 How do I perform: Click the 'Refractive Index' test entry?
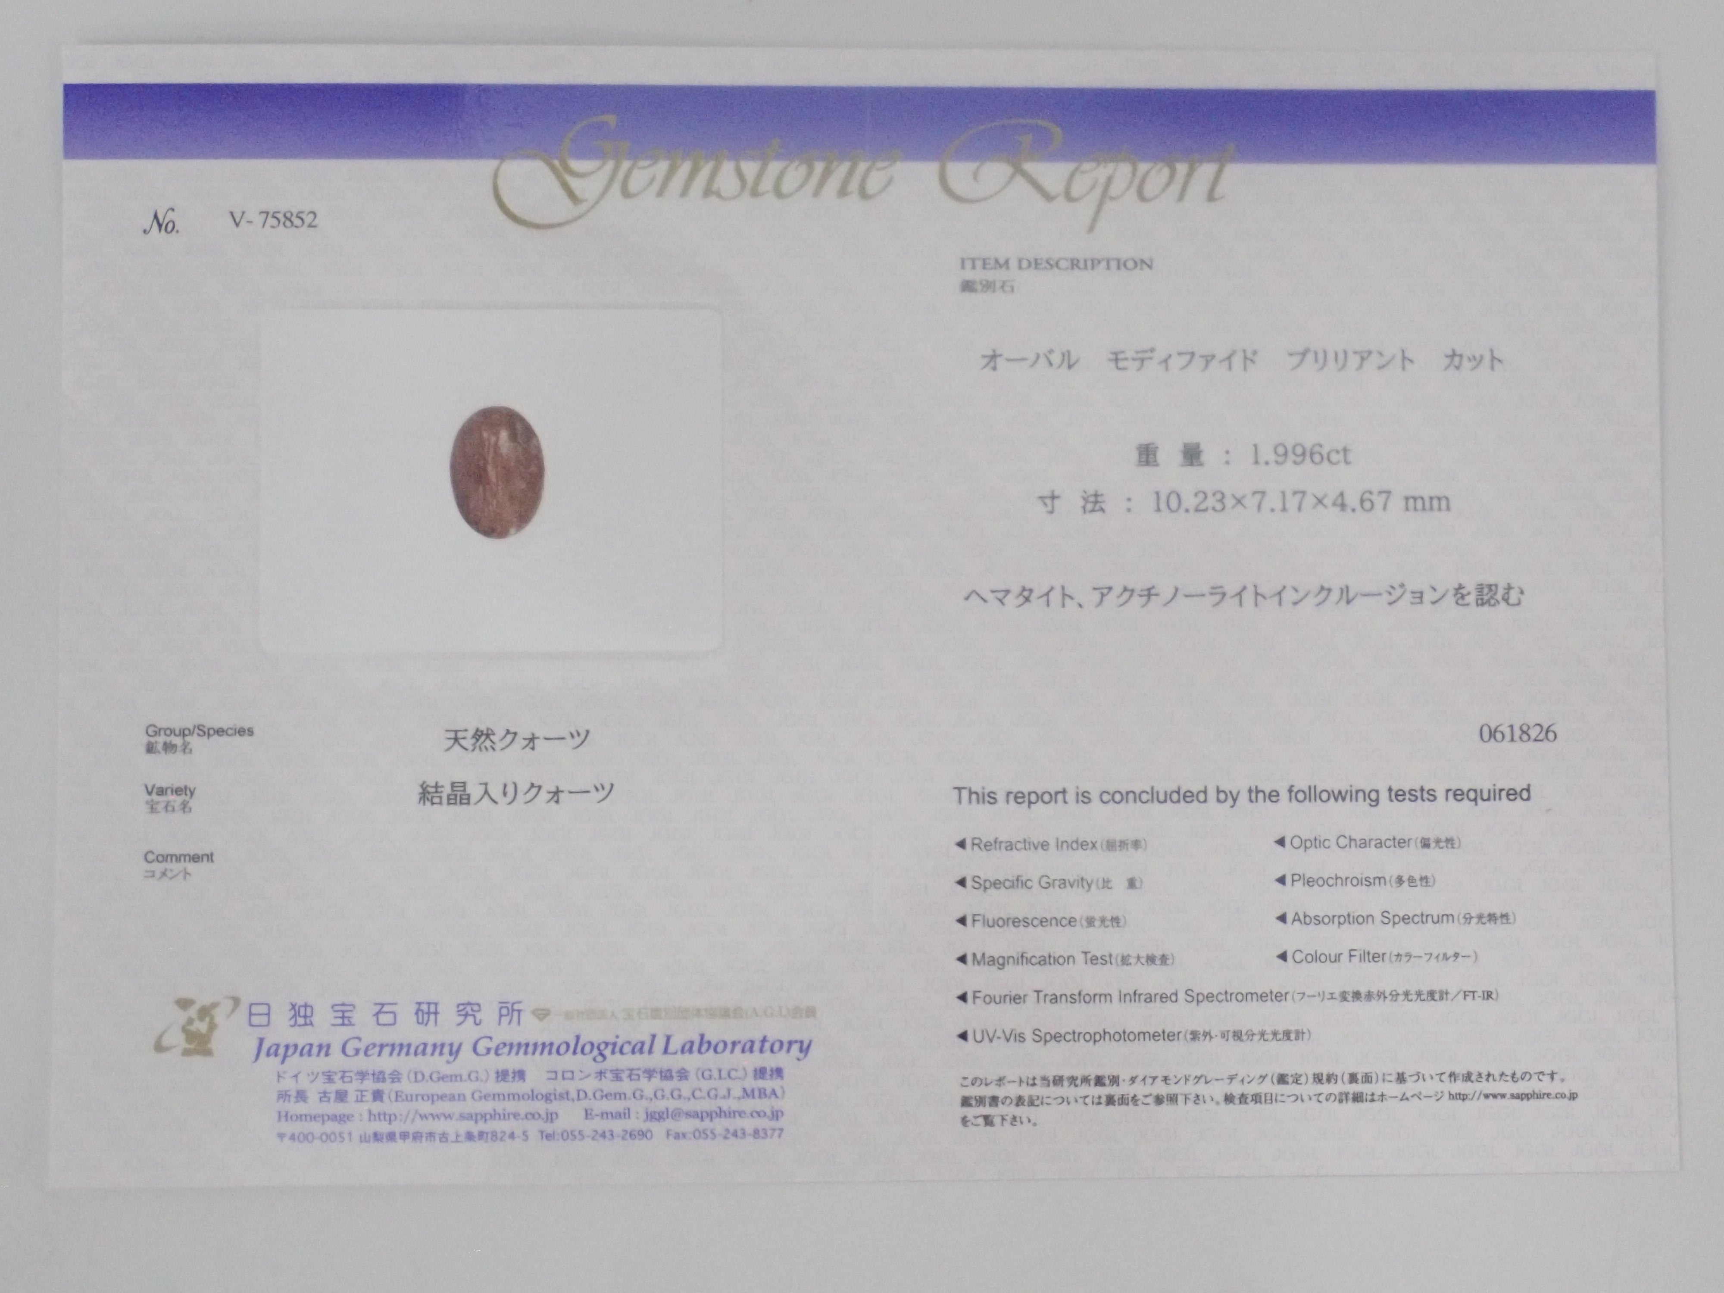(x=1051, y=845)
